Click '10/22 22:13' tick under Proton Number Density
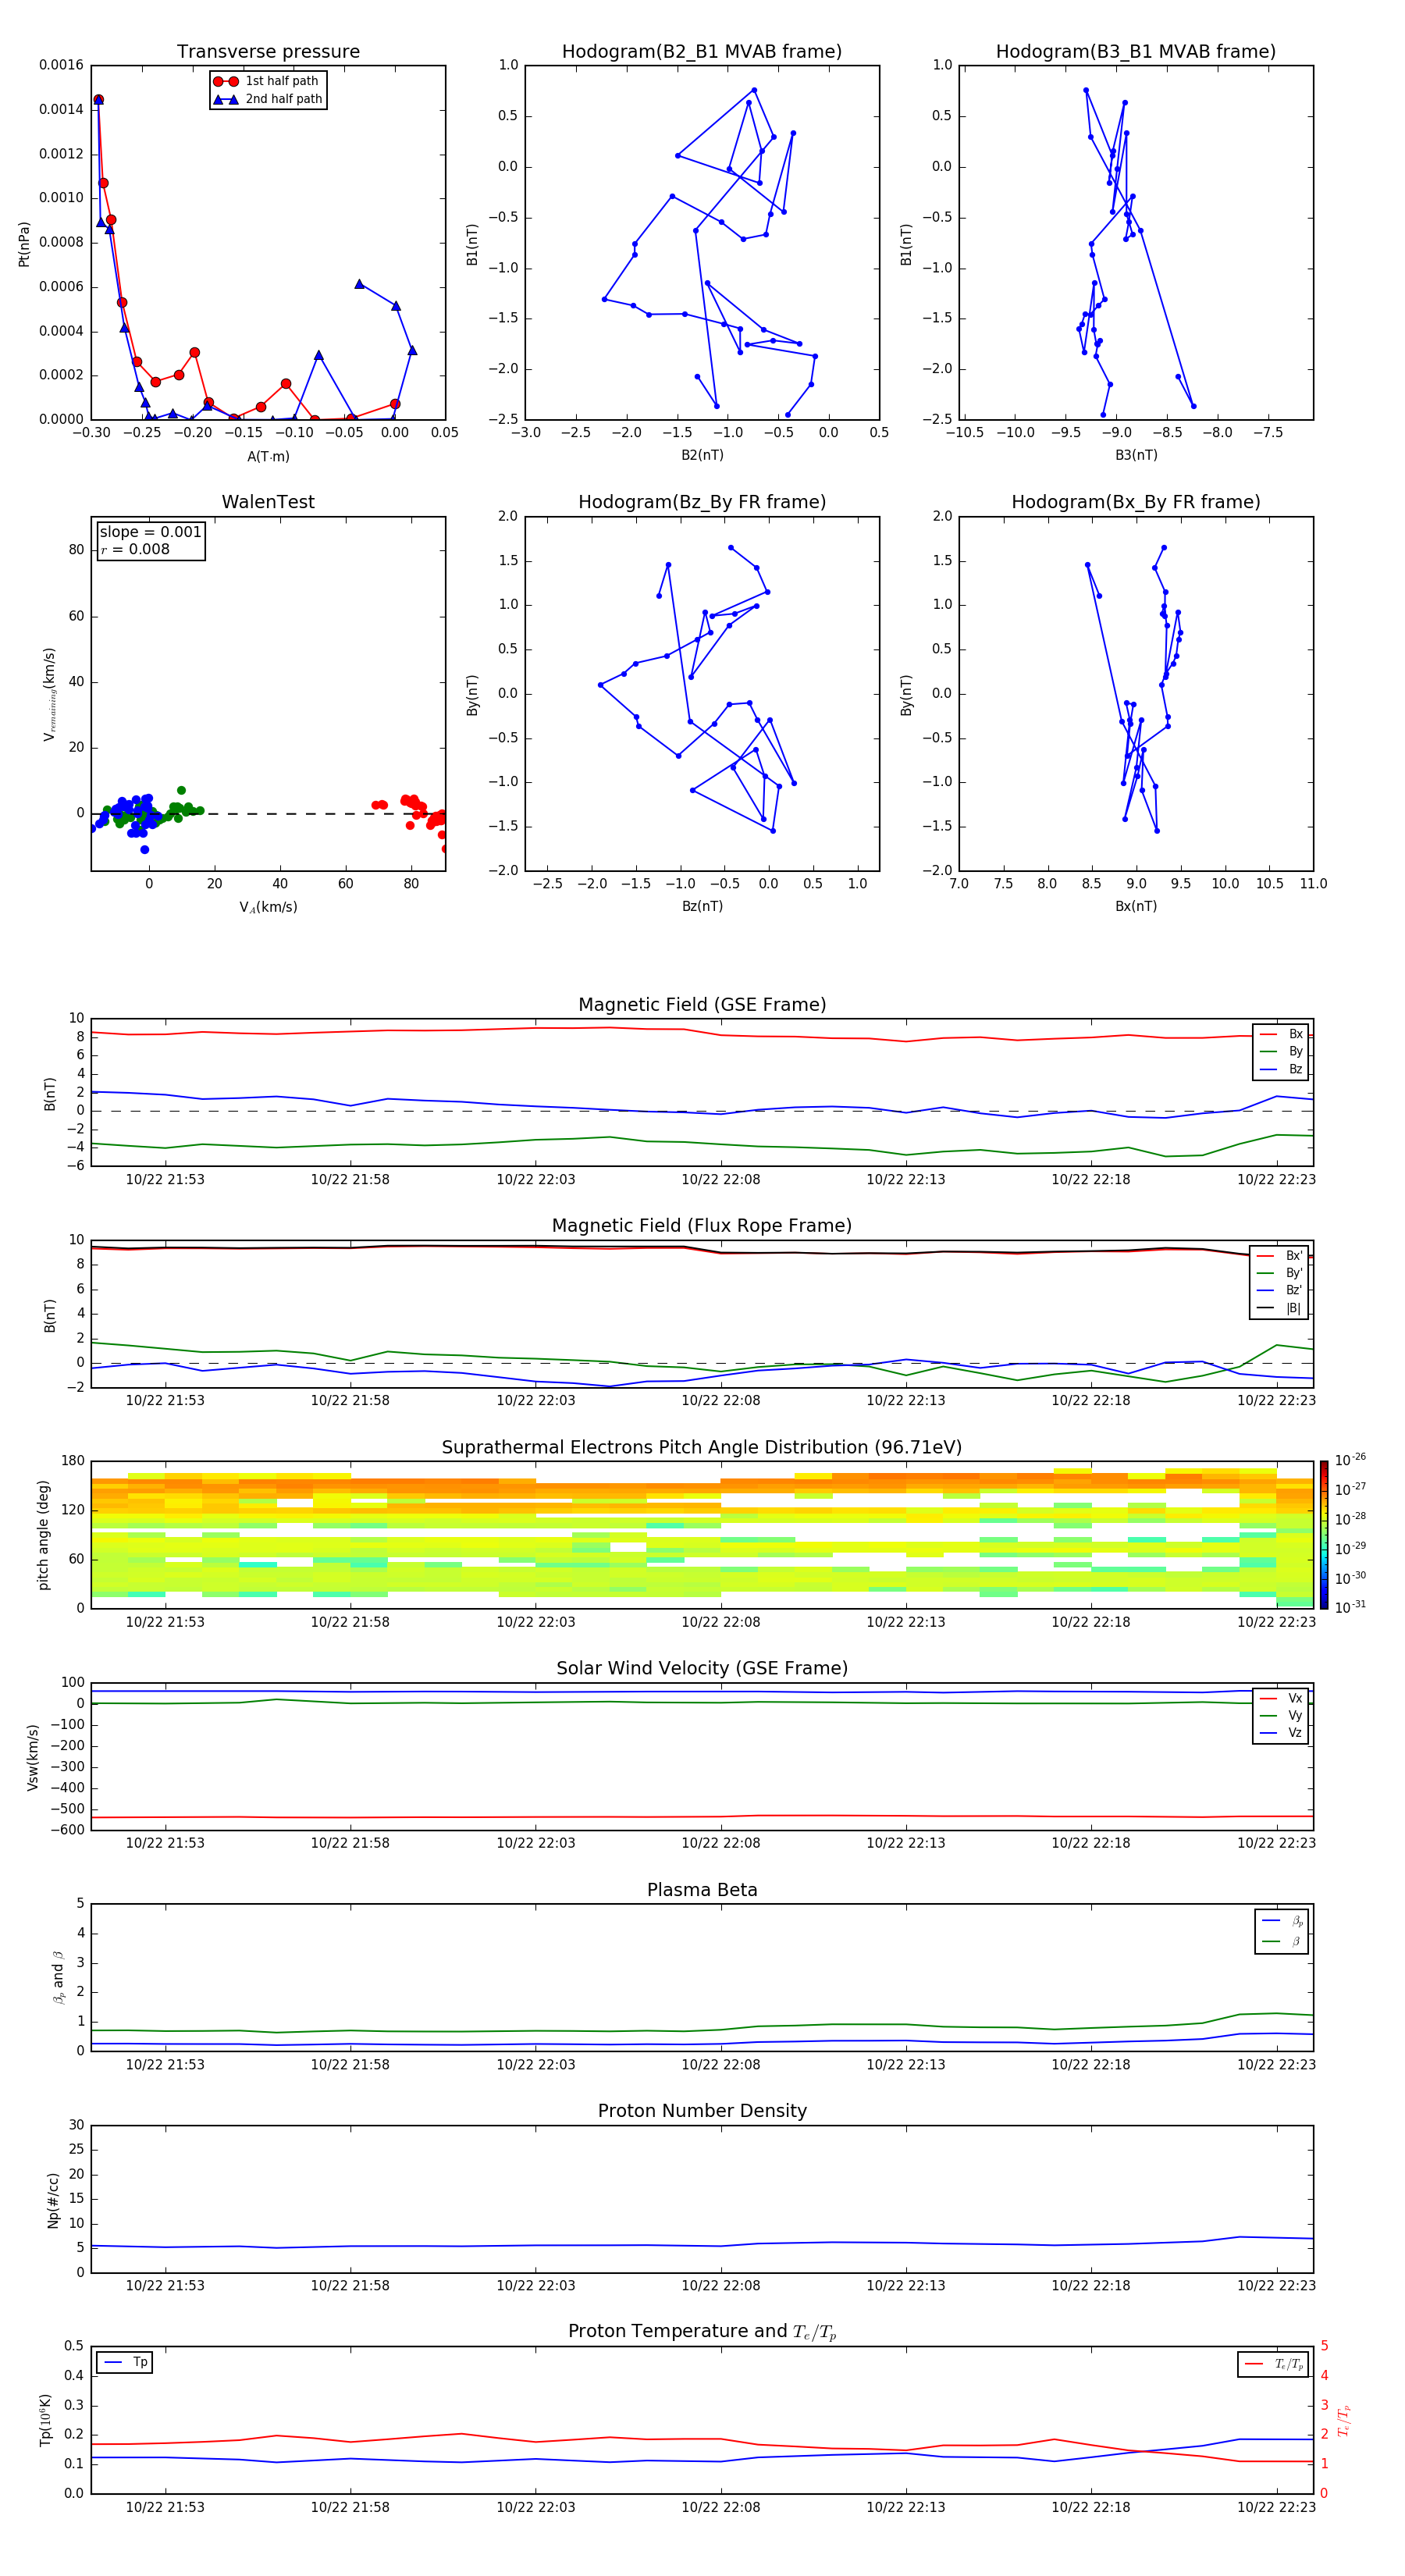This screenshot has width=1405, height=2576. point(906,2286)
